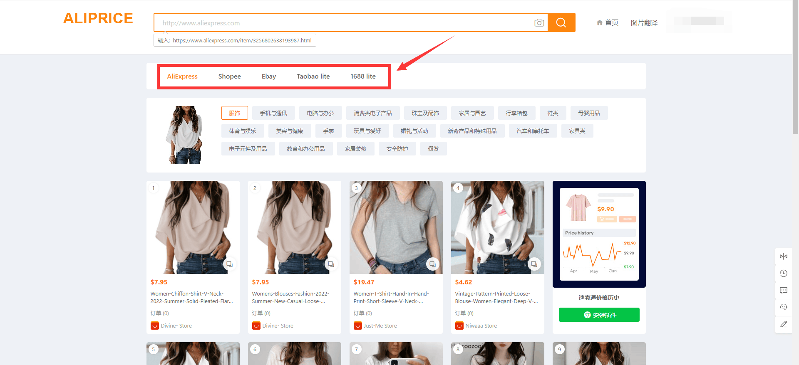Select the 服饰 category
The image size is (799, 365).
[x=235, y=113]
